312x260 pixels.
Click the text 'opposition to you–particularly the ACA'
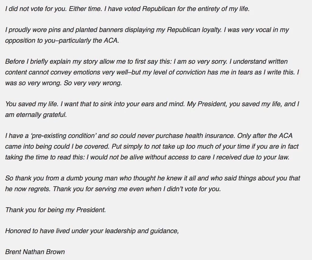pyautogui.click(x=62, y=41)
